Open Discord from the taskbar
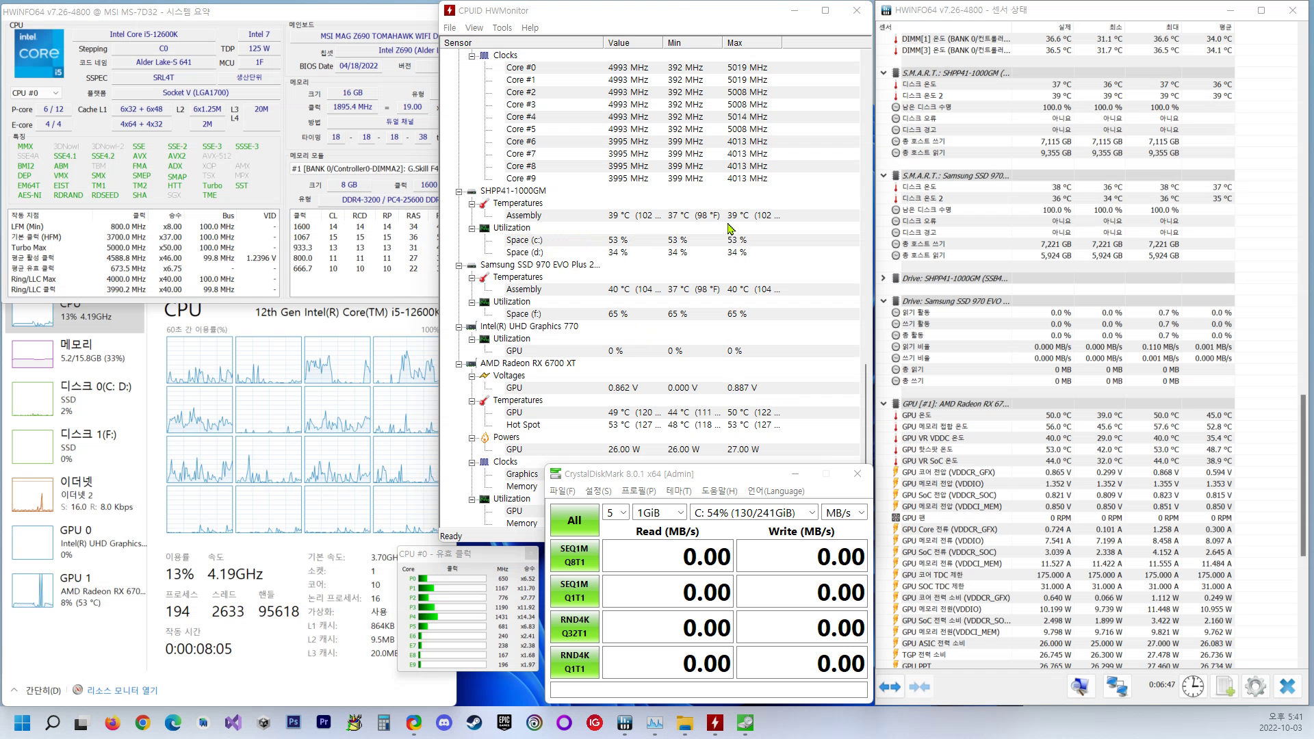Screen dimensions: 1314x739 tap(443, 723)
